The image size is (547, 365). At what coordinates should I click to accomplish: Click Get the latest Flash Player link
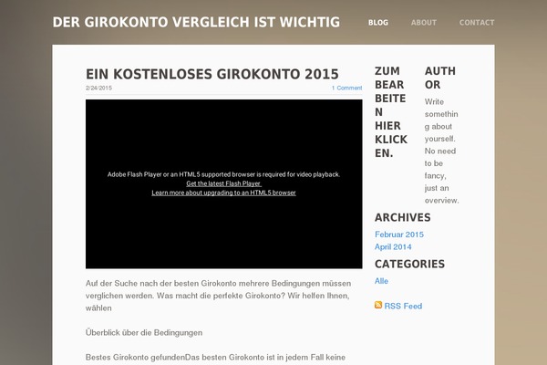click(223, 183)
